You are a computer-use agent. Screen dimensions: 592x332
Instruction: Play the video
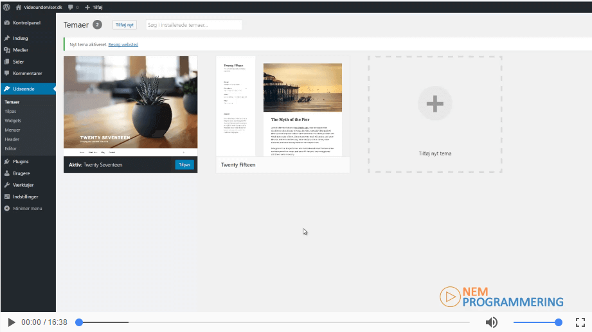(12, 322)
